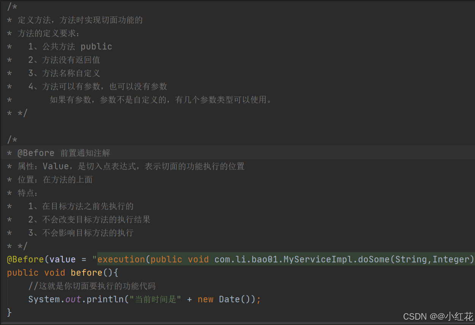The width and height of the screenshot is (475, 325).
Task: Click the string "当前时间是"
Action: pos(155,299)
